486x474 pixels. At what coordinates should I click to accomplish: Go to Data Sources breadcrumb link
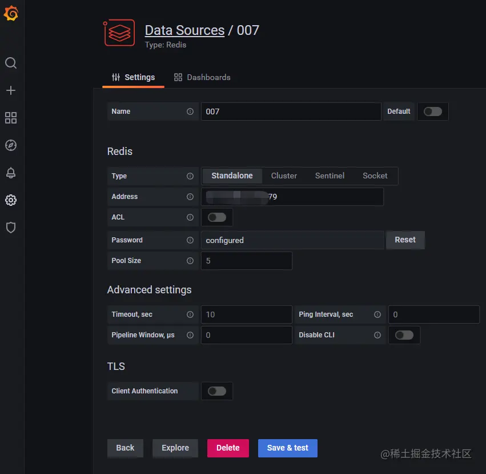tap(184, 30)
